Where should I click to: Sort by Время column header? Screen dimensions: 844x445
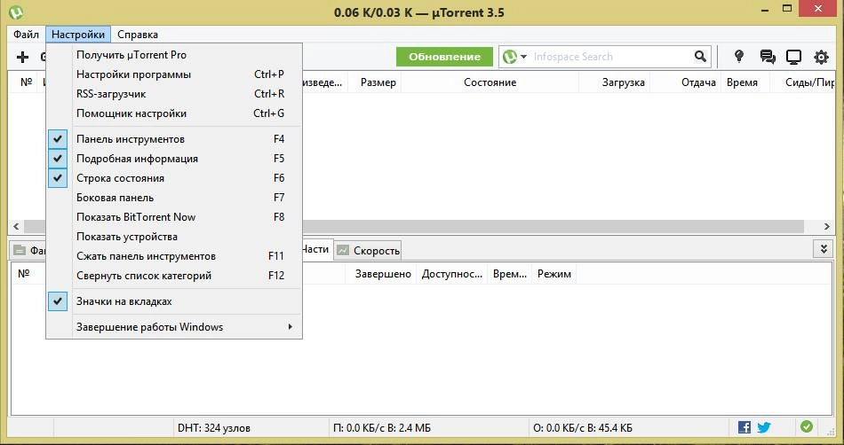click(745, 82)
